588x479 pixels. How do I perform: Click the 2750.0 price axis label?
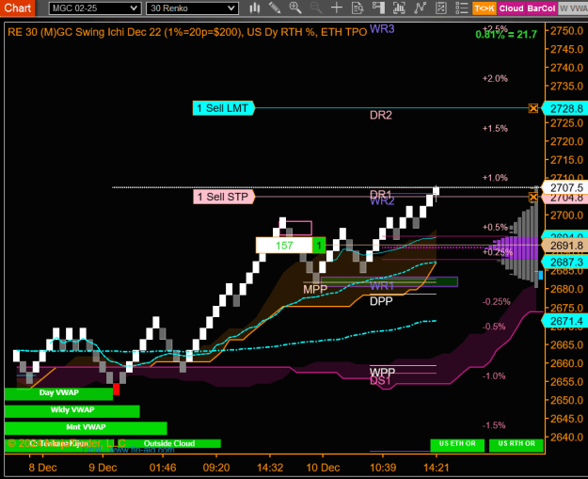tap(566, 31)
